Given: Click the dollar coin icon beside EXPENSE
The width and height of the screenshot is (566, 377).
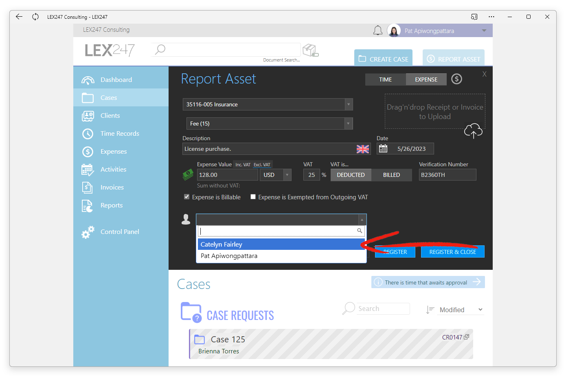Looking at the screenshot, I should coord(457,79).
